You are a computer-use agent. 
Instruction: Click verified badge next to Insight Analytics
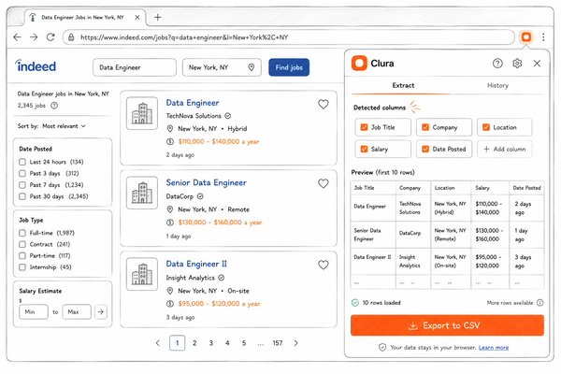[x=222, y=278]
